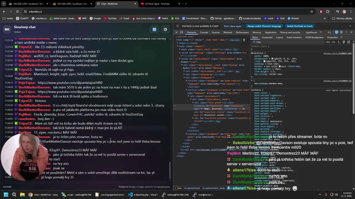Open Visual Studio Code blacklist.php from taskbar
Screen dimensions: 355x199
[x=143, y=195]
